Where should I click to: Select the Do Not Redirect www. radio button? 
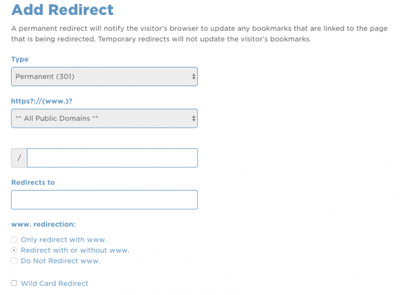tap(14, 261)
